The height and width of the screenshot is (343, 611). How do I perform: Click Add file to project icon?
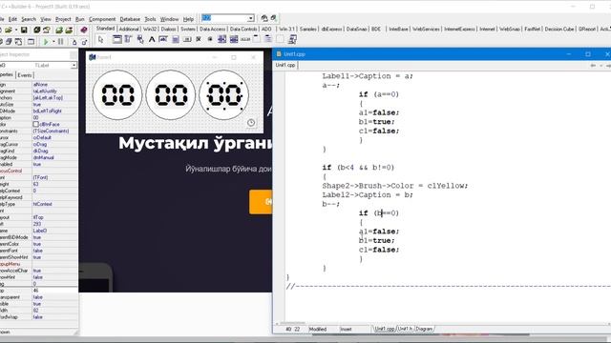pyautogui.click(x=59, y=30)
